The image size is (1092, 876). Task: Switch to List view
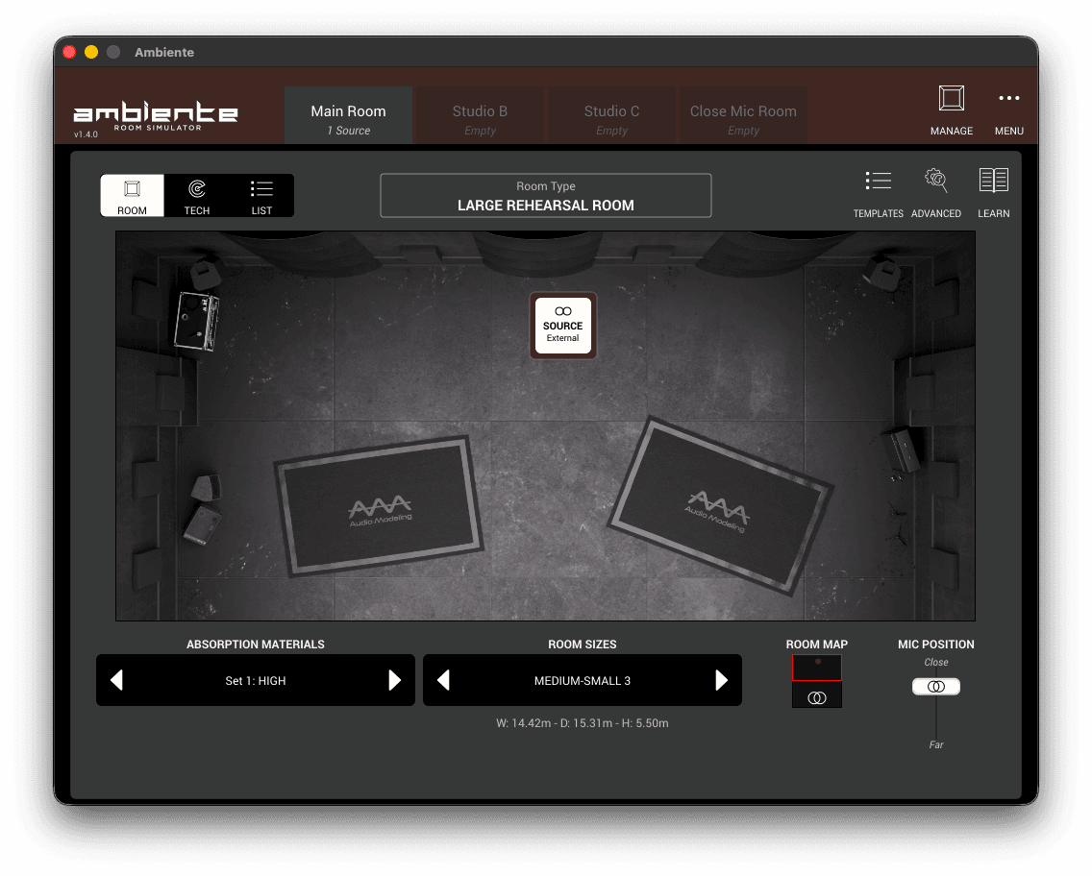(x=261, y=196)
